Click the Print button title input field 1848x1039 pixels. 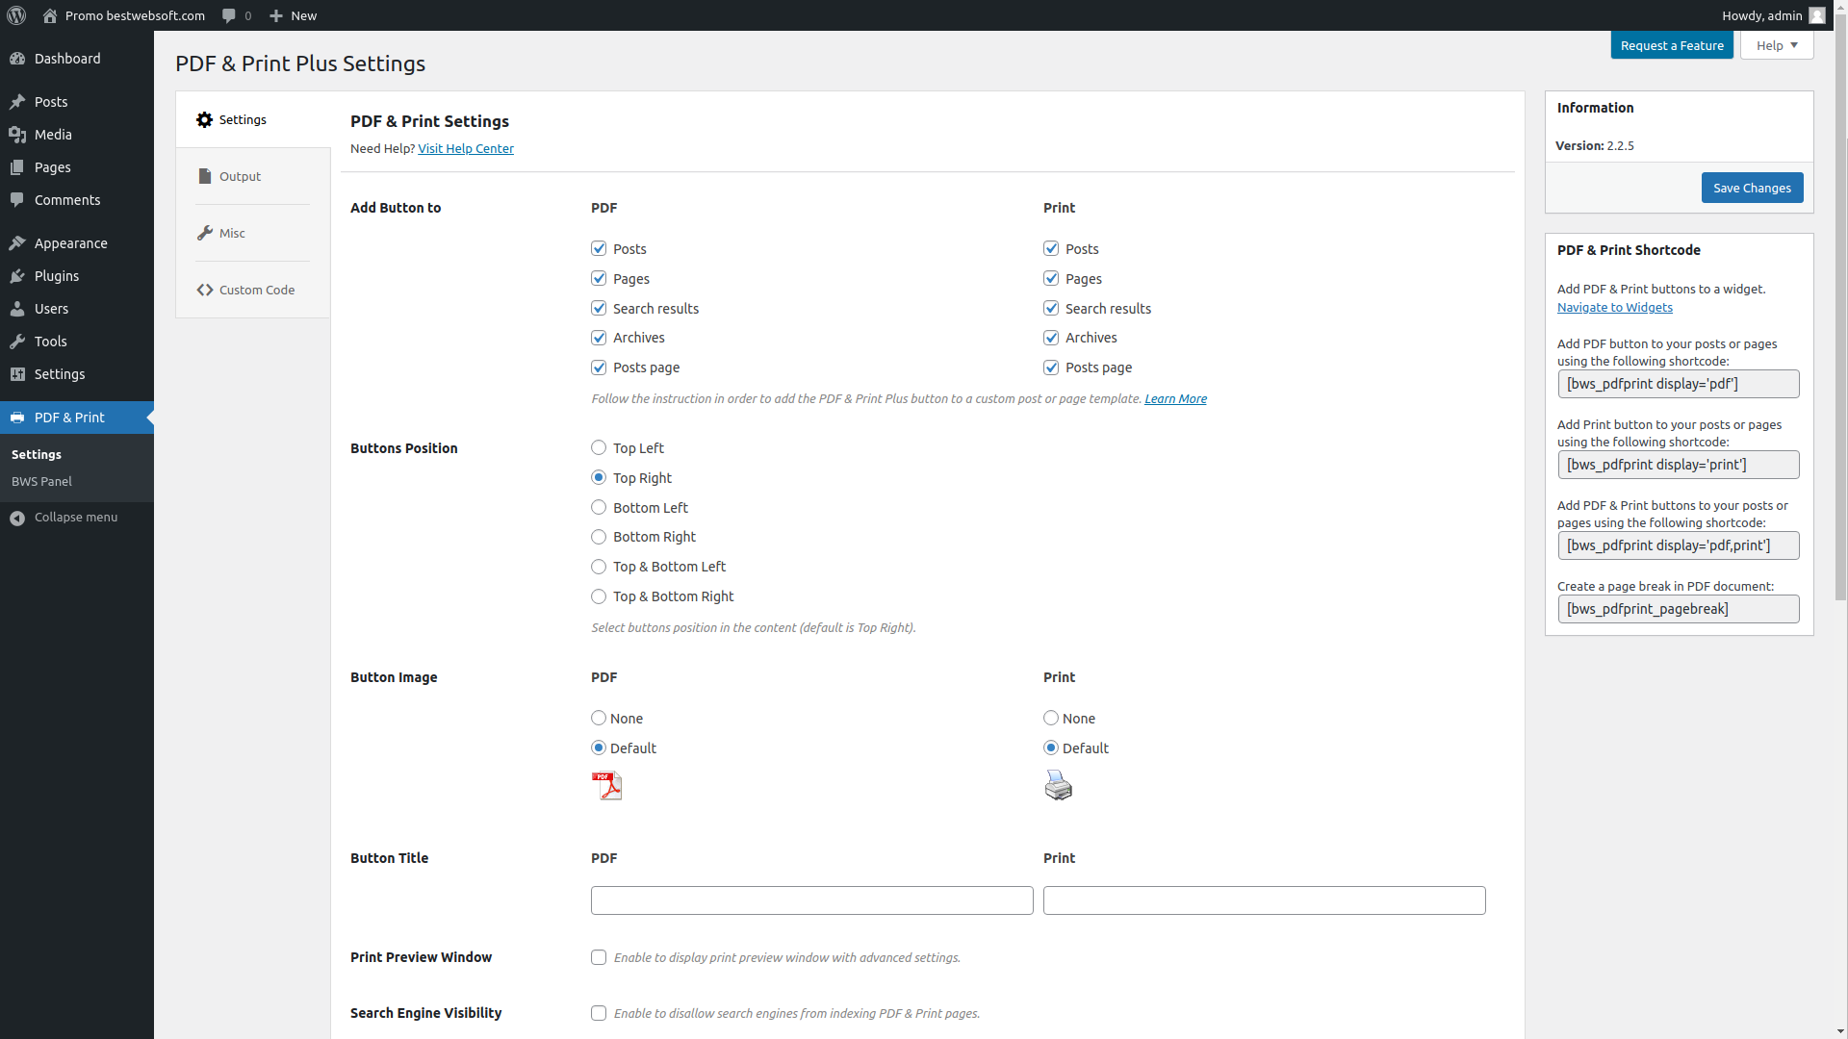[1265, 900]
